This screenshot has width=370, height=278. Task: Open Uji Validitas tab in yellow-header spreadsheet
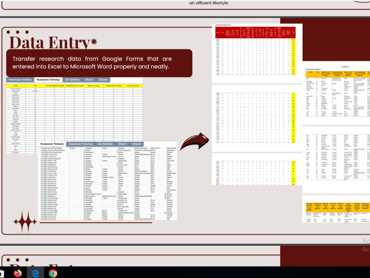click(73, 80)
